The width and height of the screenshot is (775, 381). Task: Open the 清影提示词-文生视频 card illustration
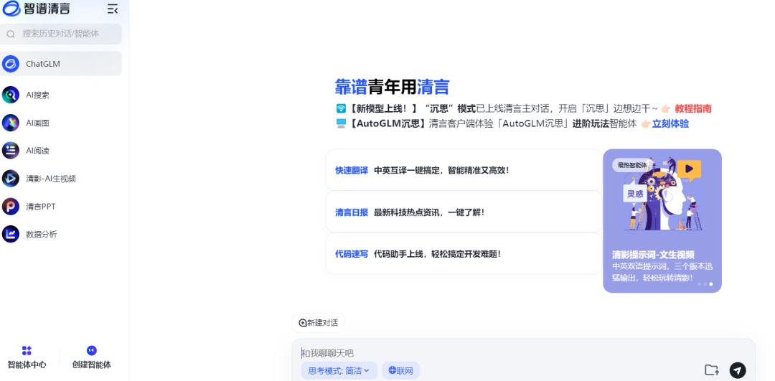tap(662, 194)
